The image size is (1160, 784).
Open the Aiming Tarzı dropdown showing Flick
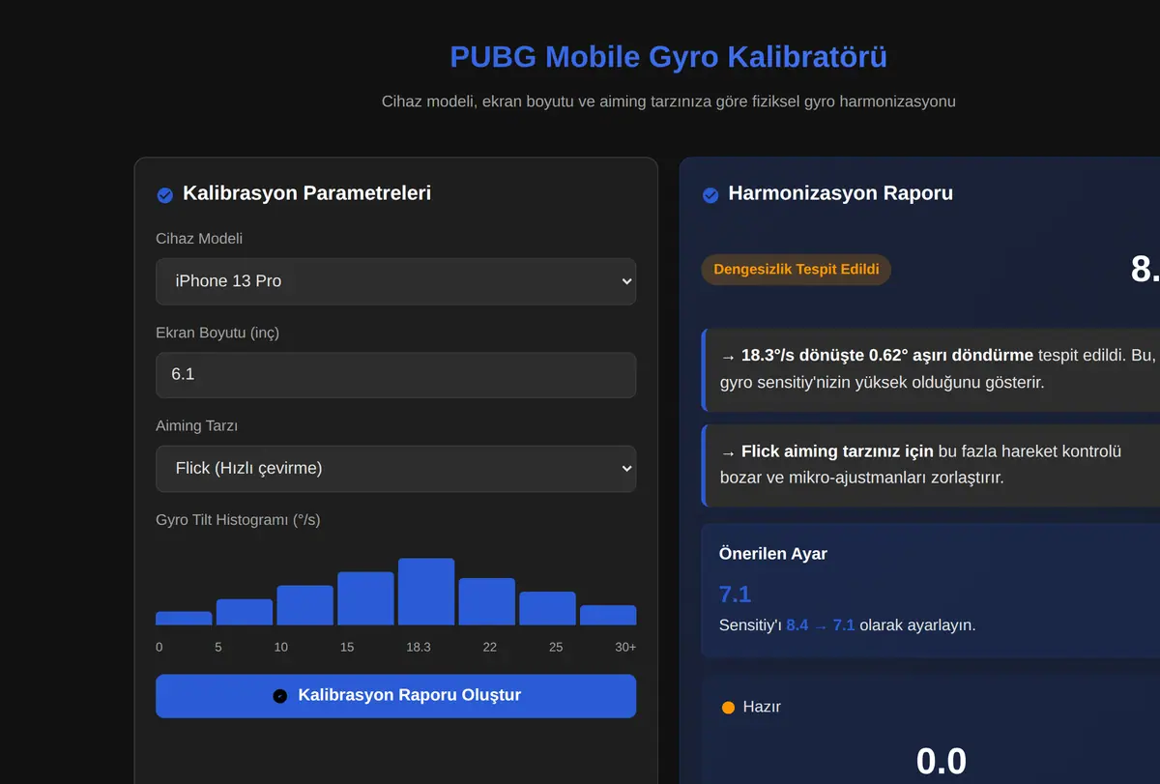click(395, 469)
